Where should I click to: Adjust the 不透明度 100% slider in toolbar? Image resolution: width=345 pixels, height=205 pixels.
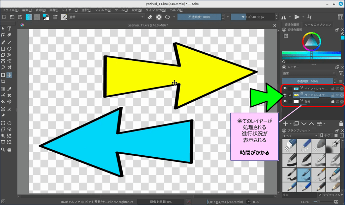199,17
